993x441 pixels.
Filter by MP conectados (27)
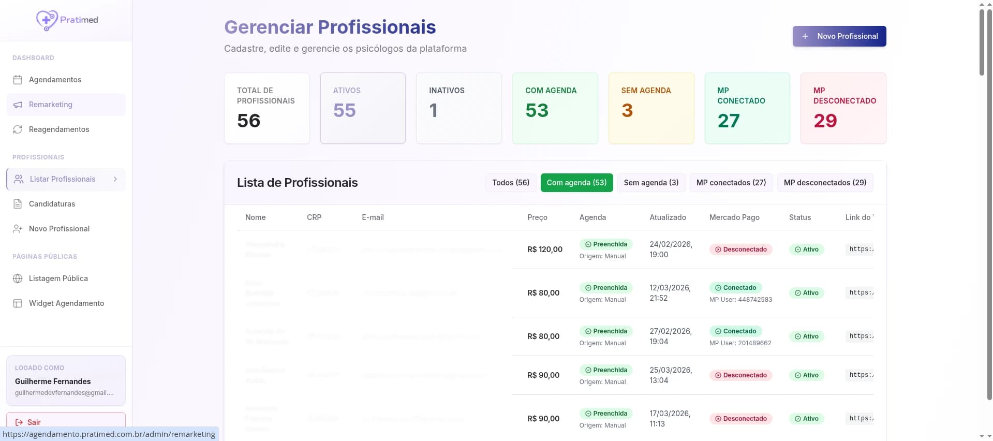click(x=731, y=183)
